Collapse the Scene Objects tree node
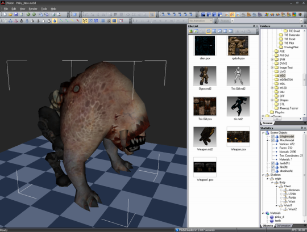The height and width of the screenshot is (232, 307). (x=263, y=133)
